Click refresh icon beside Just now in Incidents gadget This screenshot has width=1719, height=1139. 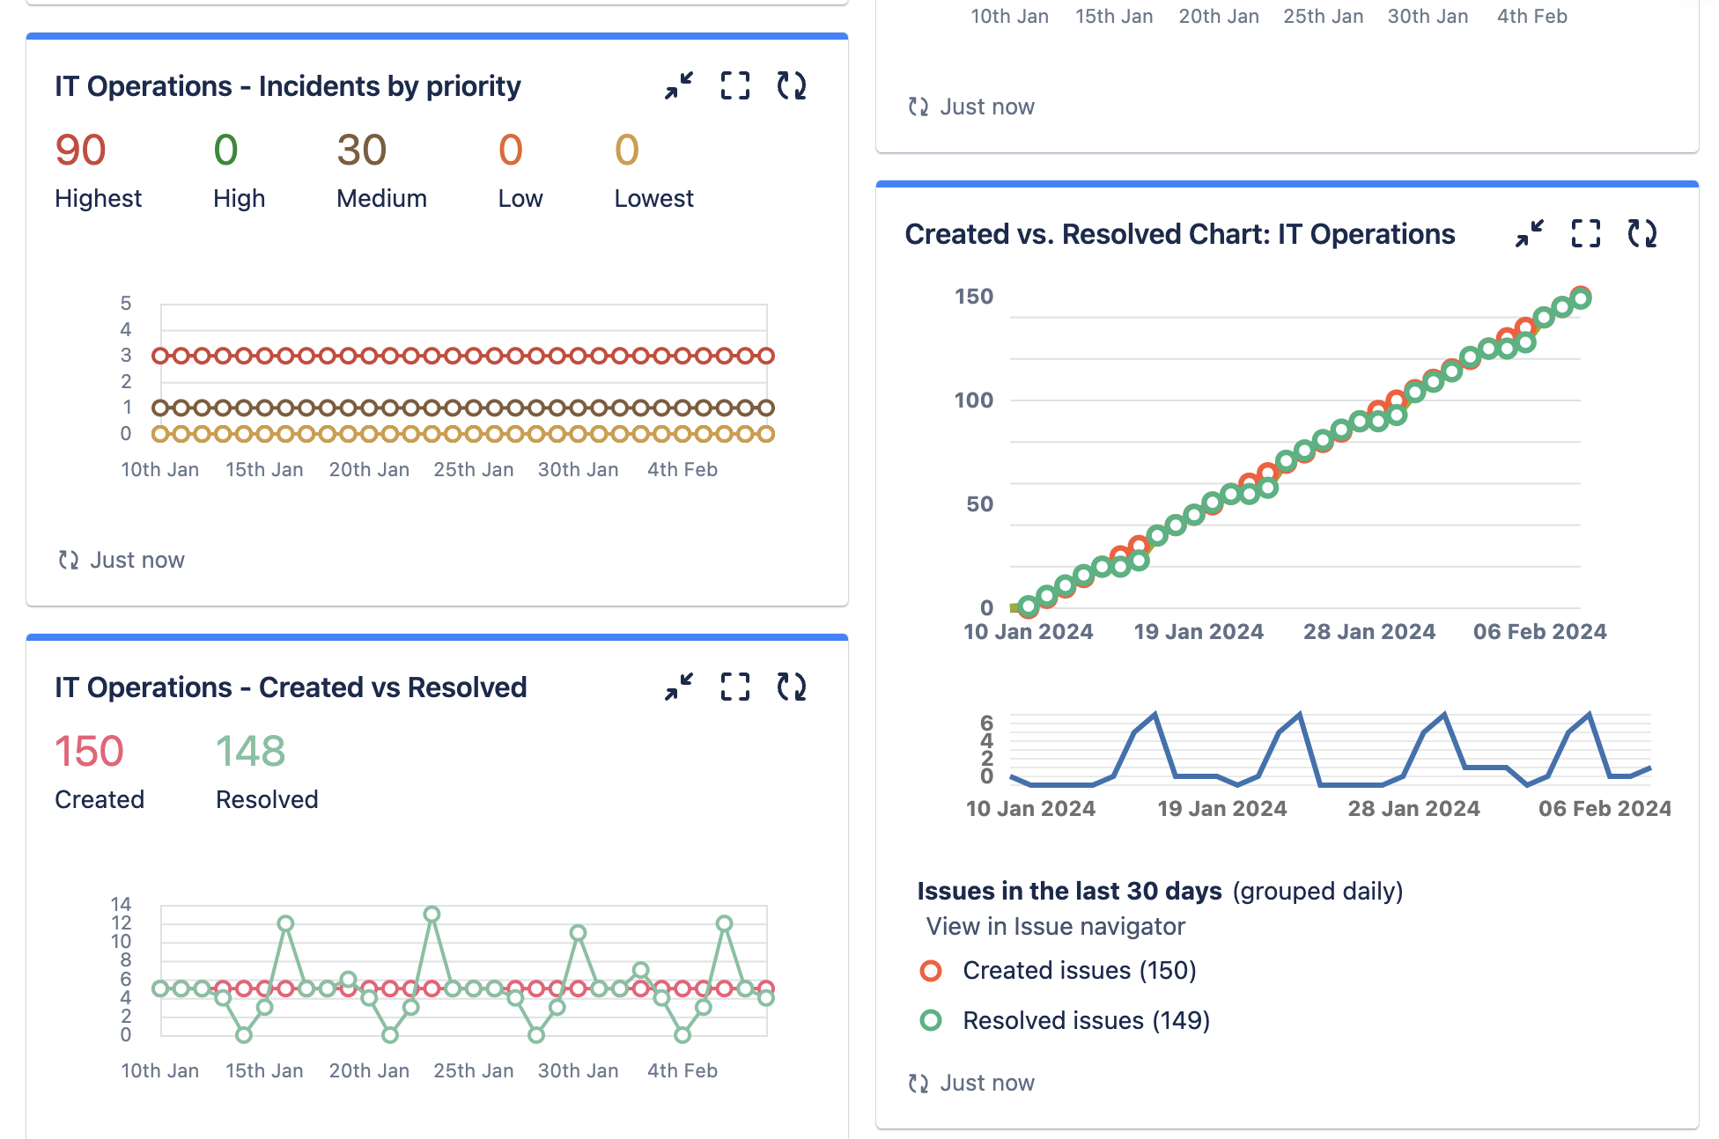point(69,560)
